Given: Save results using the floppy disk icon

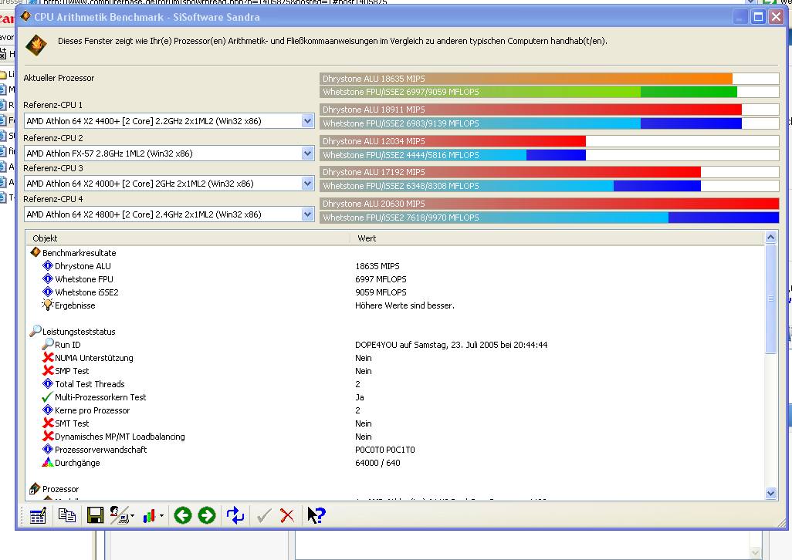Looking at the screenshot, I should [x=95, y=515].
